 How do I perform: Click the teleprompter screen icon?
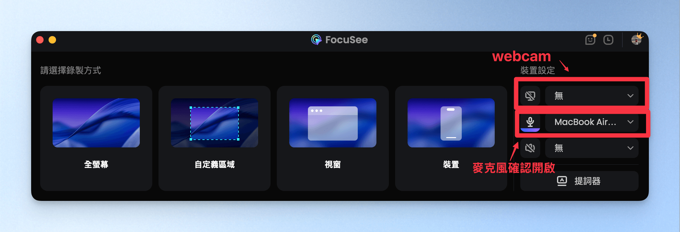pos(562,181)
